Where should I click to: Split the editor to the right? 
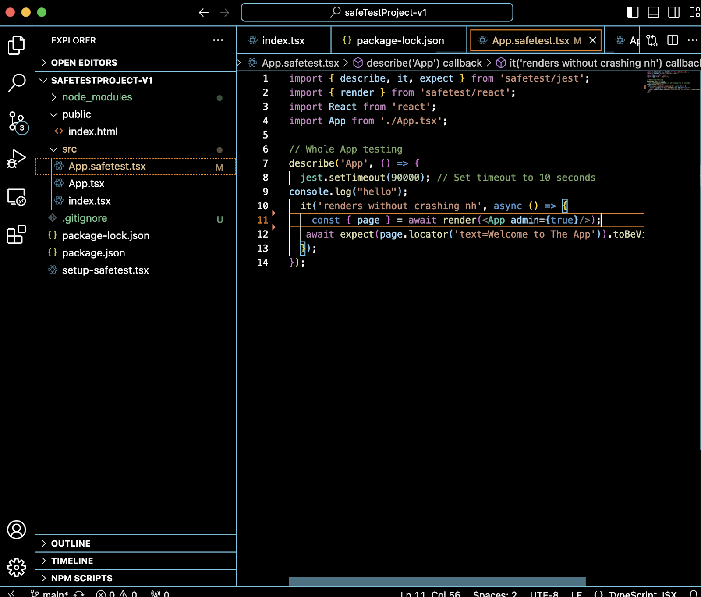coord(673,40)
